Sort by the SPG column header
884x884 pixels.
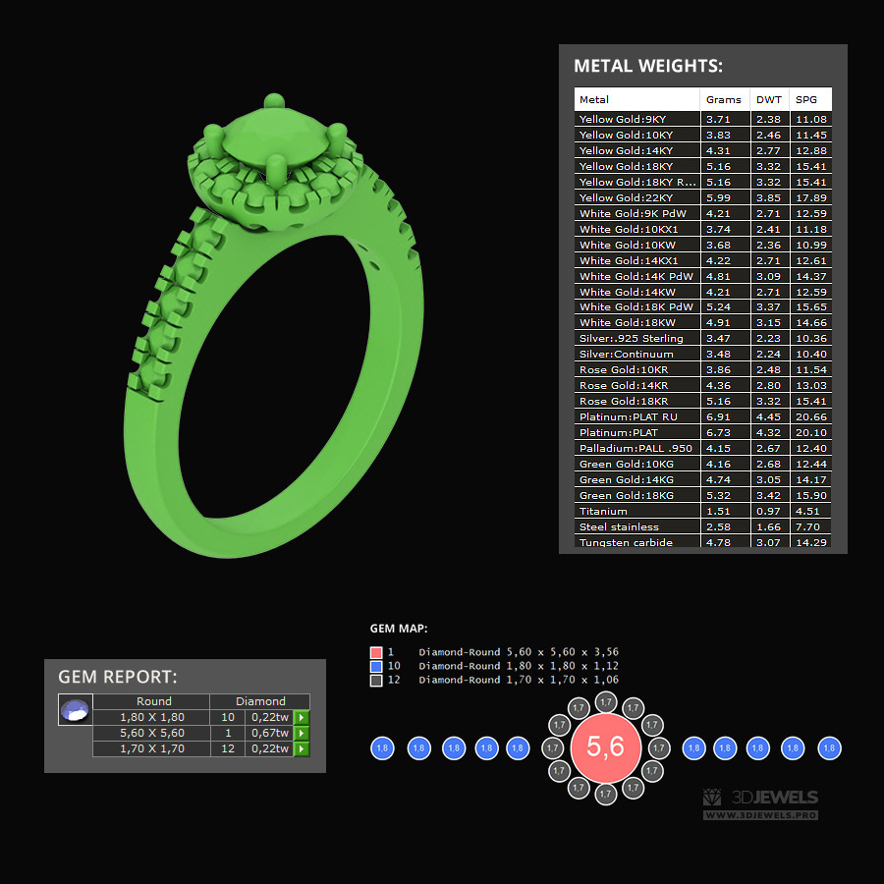pos(810,99)
